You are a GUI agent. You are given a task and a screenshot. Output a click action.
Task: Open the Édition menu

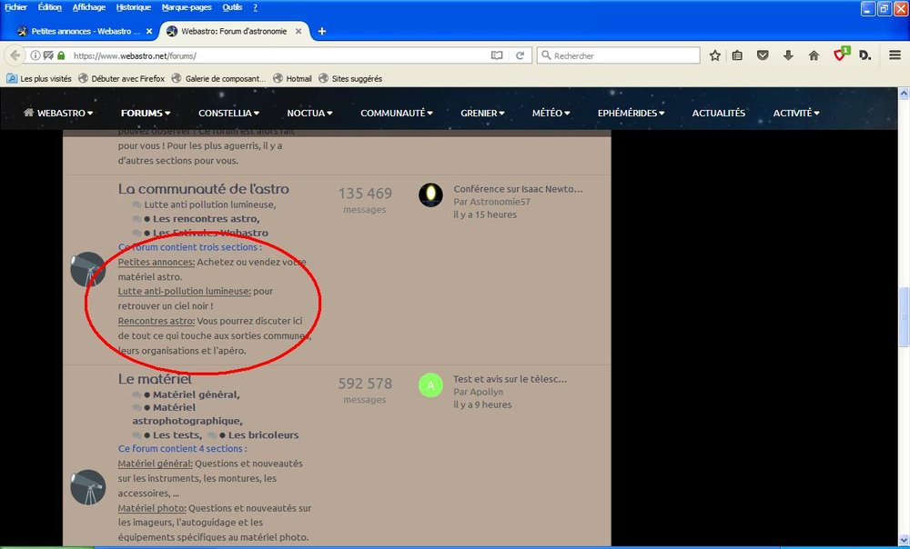click(49, 7)
